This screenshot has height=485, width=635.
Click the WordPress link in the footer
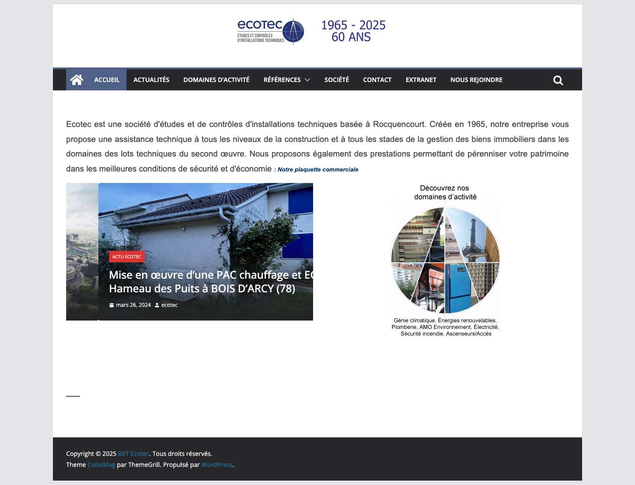click(x=217, y=464)
